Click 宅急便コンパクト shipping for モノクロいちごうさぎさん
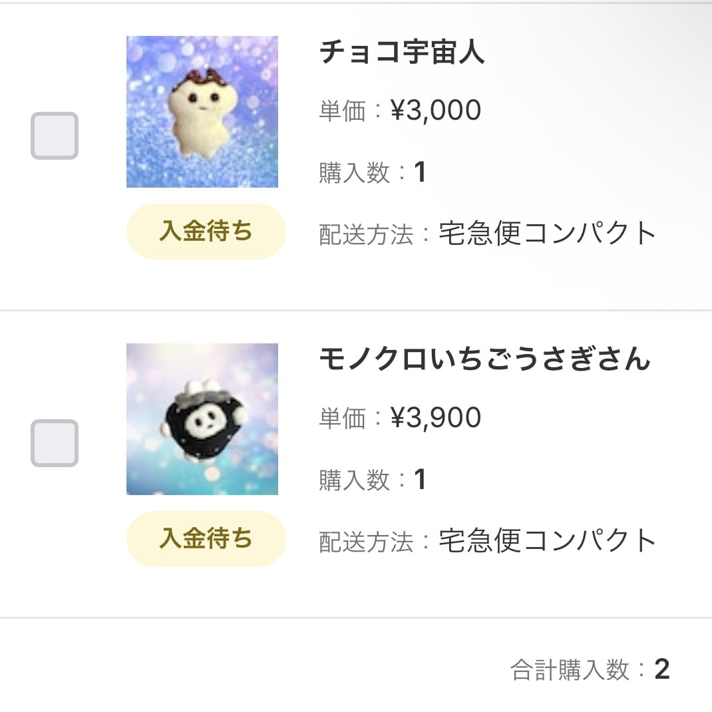Viewport: 712px width, 712px height. pyautogui.click(x=548, y=541)
